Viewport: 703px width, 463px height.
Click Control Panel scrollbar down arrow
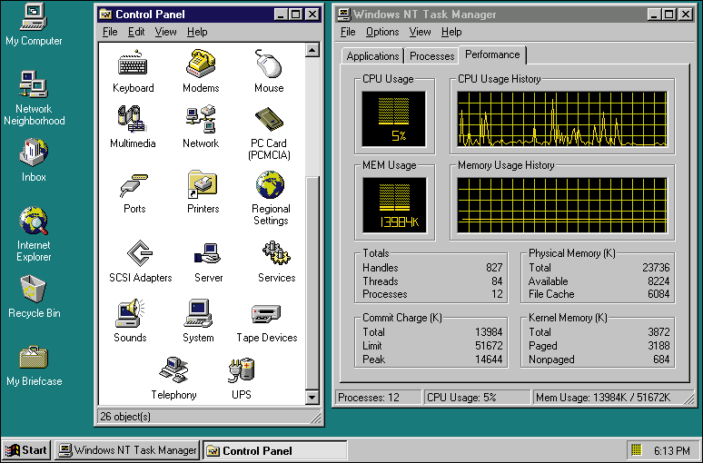312,397
